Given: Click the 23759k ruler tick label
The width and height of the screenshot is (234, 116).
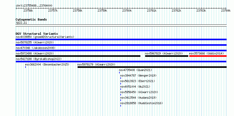Looking at the screenshot, I should click(102, 11).
